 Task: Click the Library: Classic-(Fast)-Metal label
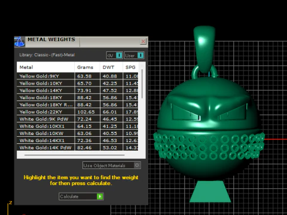point(47,55)
